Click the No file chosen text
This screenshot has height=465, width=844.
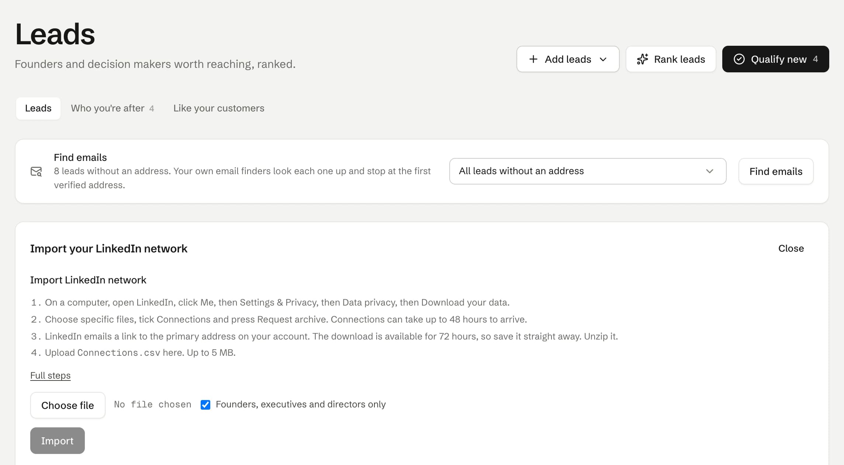pyautogui.click(x=153, y=404)
